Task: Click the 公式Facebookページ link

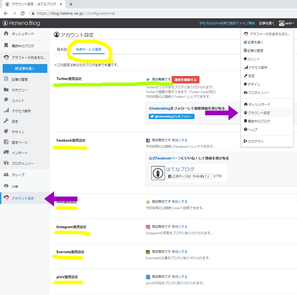Action: click(x=165, y=158)
